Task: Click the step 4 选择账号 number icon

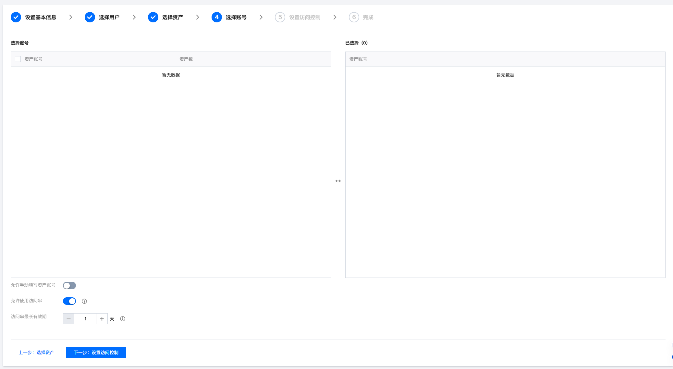Action: (x=217, y=17)
